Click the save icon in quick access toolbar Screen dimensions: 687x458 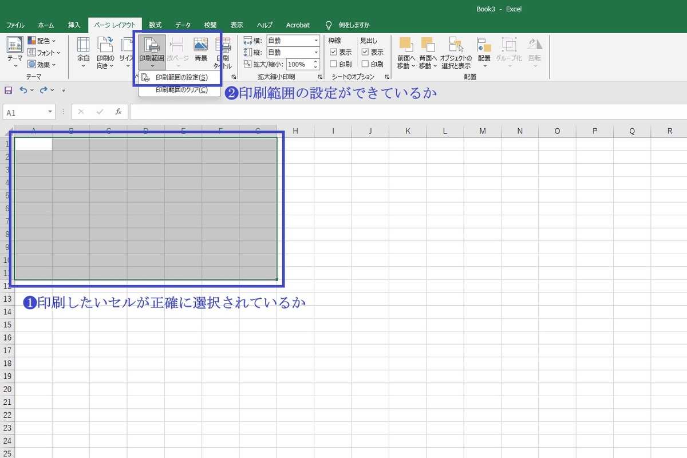pyautogui.click(x=8, y=90)
